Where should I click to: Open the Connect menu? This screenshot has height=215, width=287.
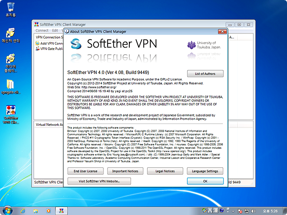pyautogui.click(x=42, y=30)
